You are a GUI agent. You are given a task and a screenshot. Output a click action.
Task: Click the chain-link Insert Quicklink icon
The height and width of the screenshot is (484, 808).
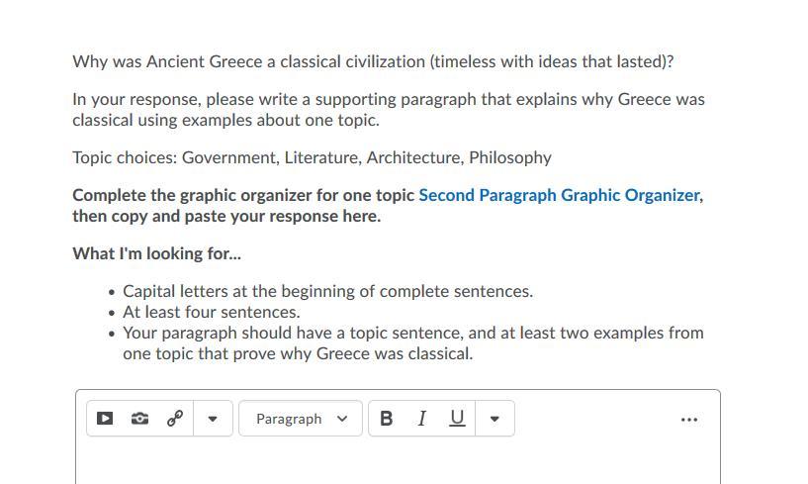[x=175, y=419]
